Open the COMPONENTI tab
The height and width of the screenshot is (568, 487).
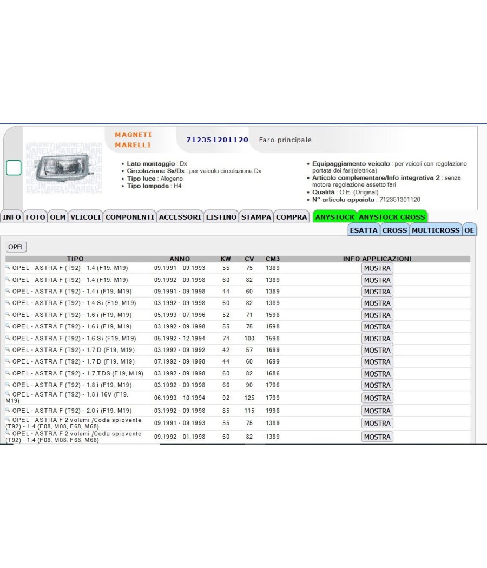tap(130, 217)
